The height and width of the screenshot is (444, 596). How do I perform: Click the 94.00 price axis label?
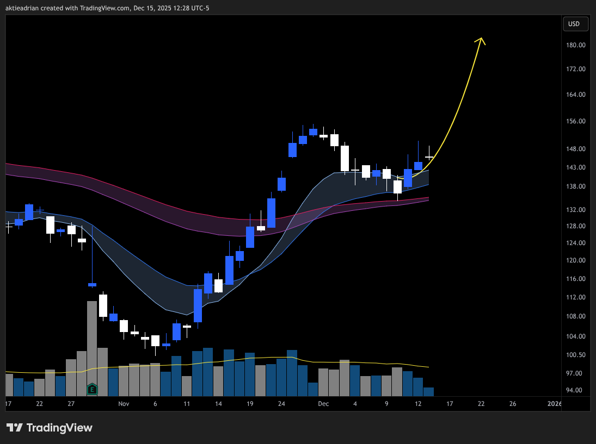[575, 390]
